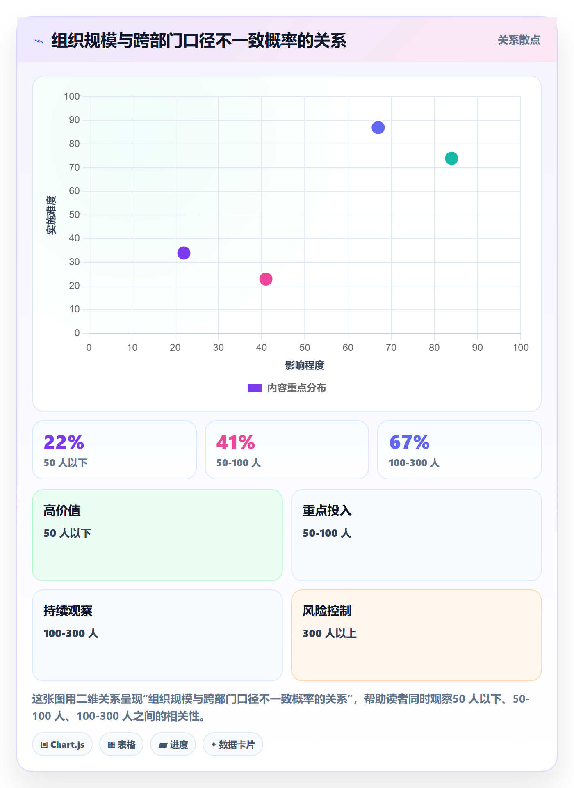Click the description paragraph beginning 这张图用二维关系
This screenshot has width=574, height=788.
tap(281, 708)
